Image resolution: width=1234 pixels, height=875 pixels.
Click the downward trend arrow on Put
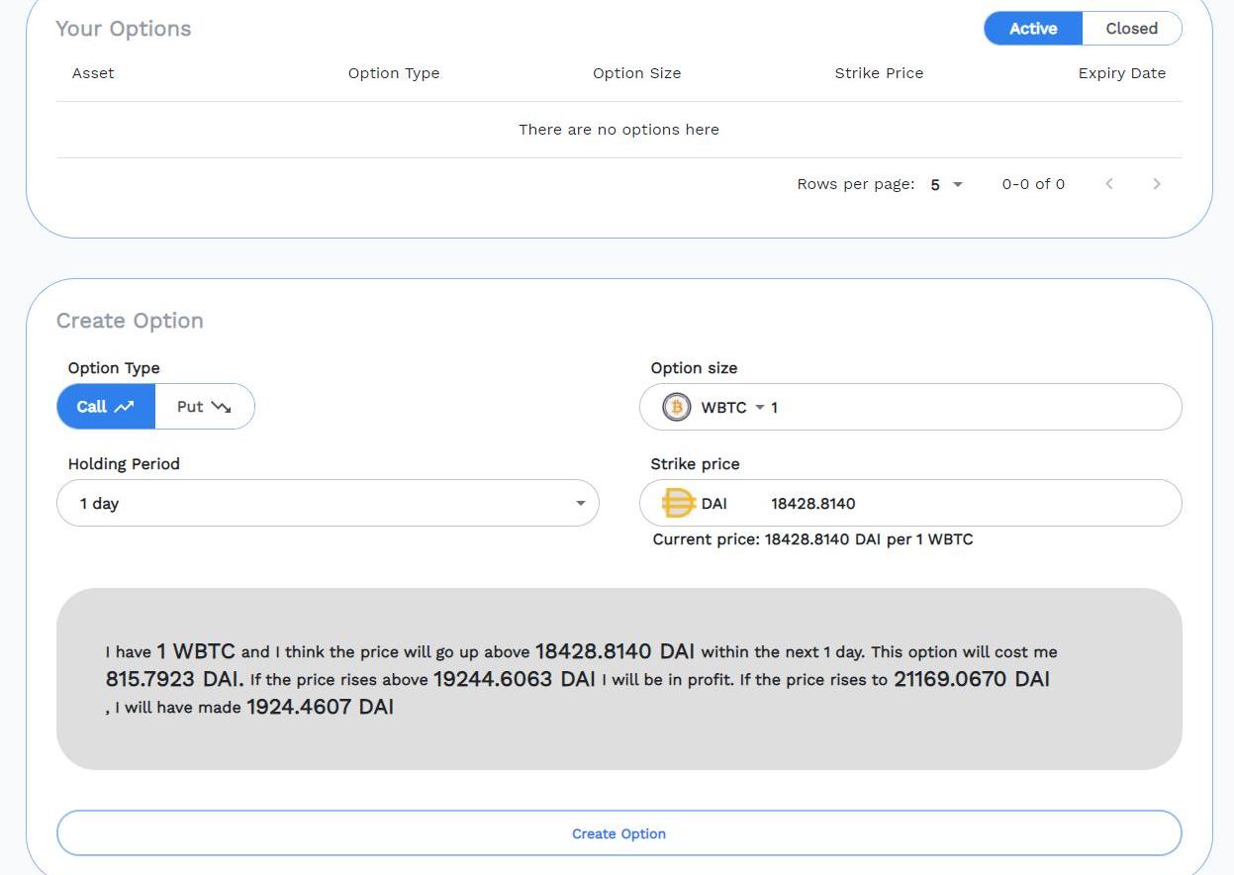(x=221, y=407)
